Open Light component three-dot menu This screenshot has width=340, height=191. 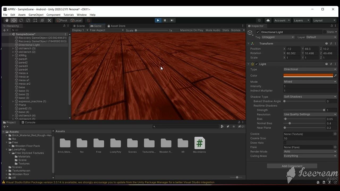(335, 64)
